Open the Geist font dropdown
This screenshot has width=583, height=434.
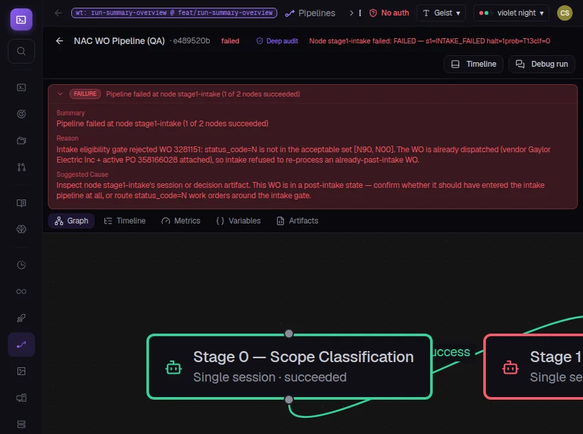click(x=441, y=13)
